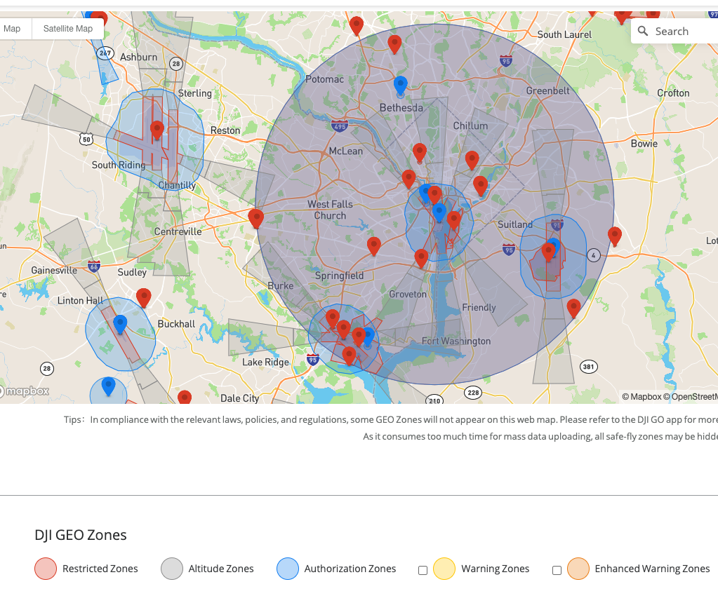Click the Enhanced Warning Zones legend label

(652, 569)
